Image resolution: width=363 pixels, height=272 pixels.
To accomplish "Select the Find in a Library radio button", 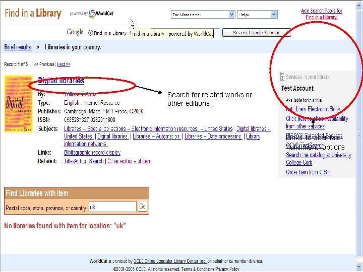I will [90, 33].
